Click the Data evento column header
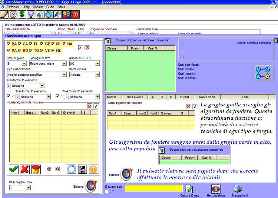 pyautogui.click(x=135, y=97)
